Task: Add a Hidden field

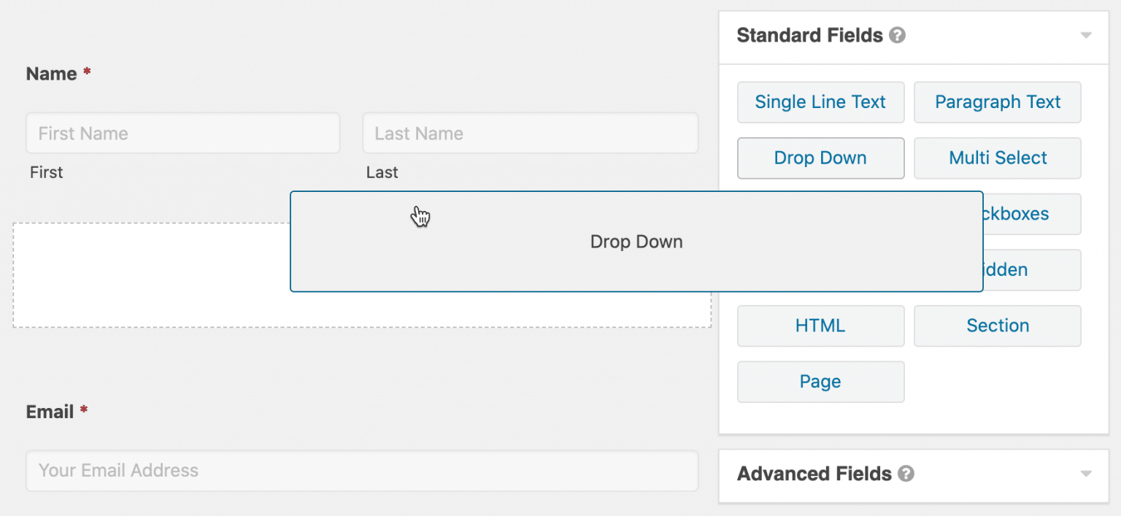Action: (1014, 269)
